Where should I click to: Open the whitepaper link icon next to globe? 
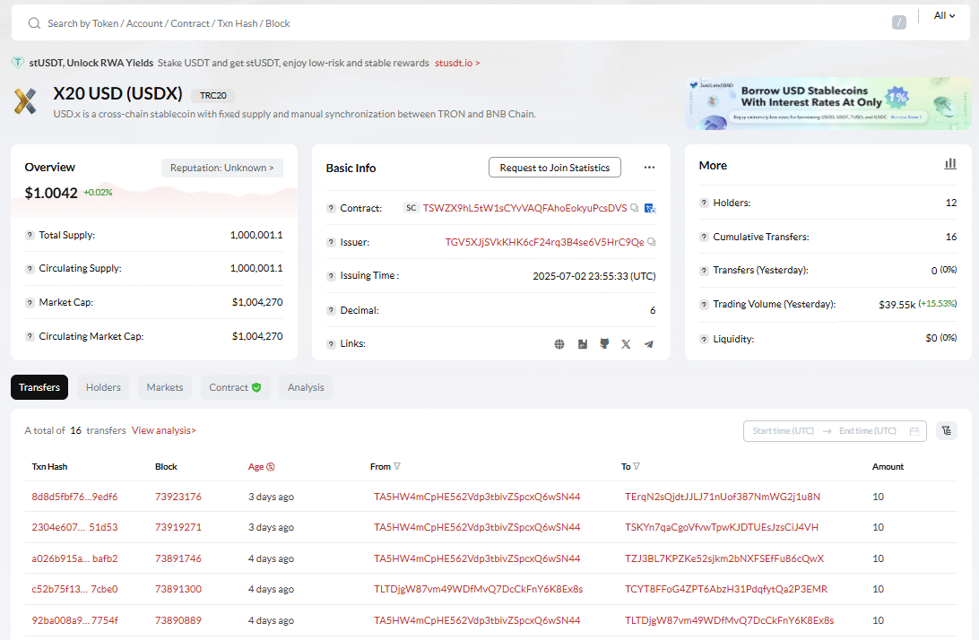(x=583, y=344)
